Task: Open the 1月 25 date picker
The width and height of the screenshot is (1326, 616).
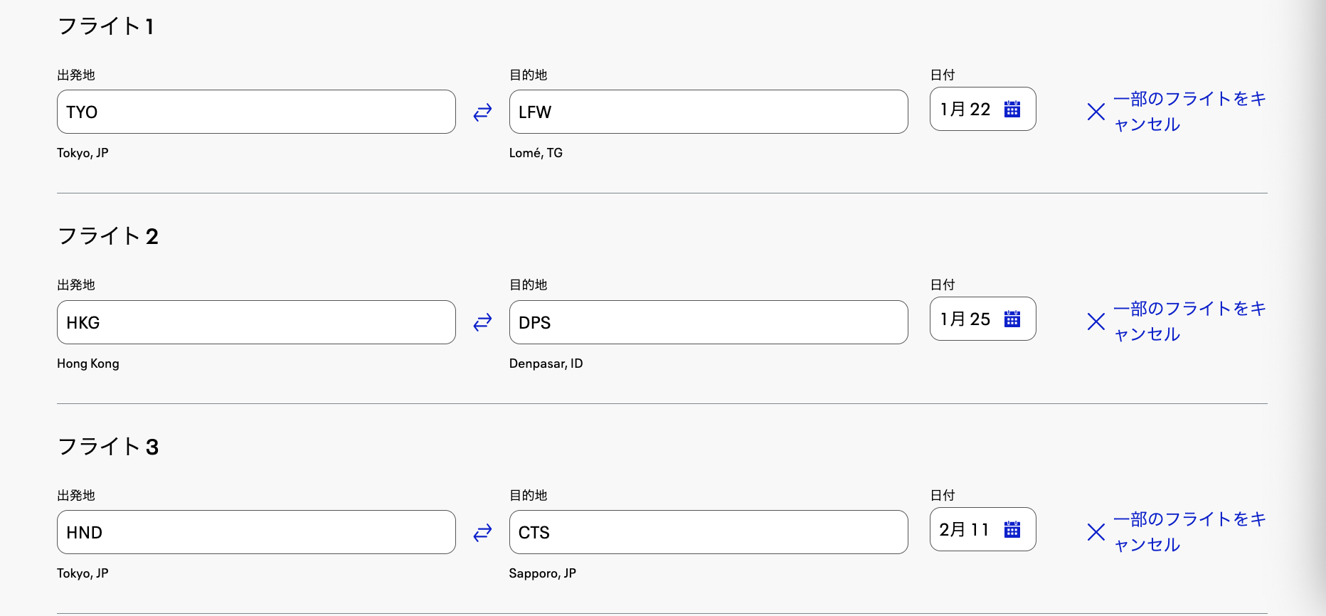Action: (x=965, y=319)
